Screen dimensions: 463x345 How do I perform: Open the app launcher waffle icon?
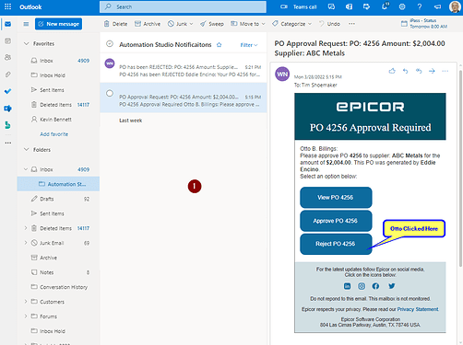[x=7, y=6]
